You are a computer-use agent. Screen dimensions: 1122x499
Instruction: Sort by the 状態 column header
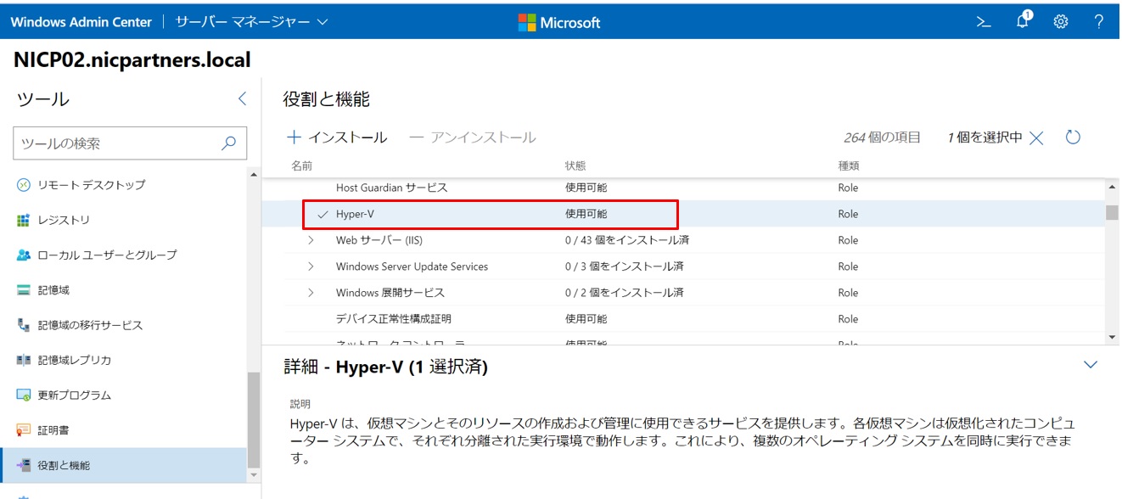coord(575,166)
